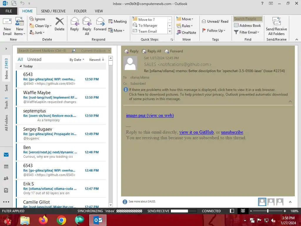Click the Search People field
Viewport: 301px width, 226px height.
[248, 19]
